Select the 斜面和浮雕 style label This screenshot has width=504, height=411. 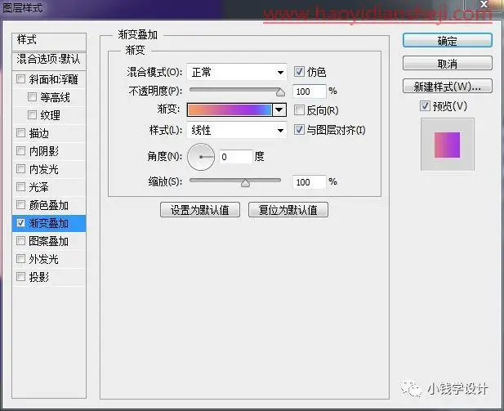[53, 79]
